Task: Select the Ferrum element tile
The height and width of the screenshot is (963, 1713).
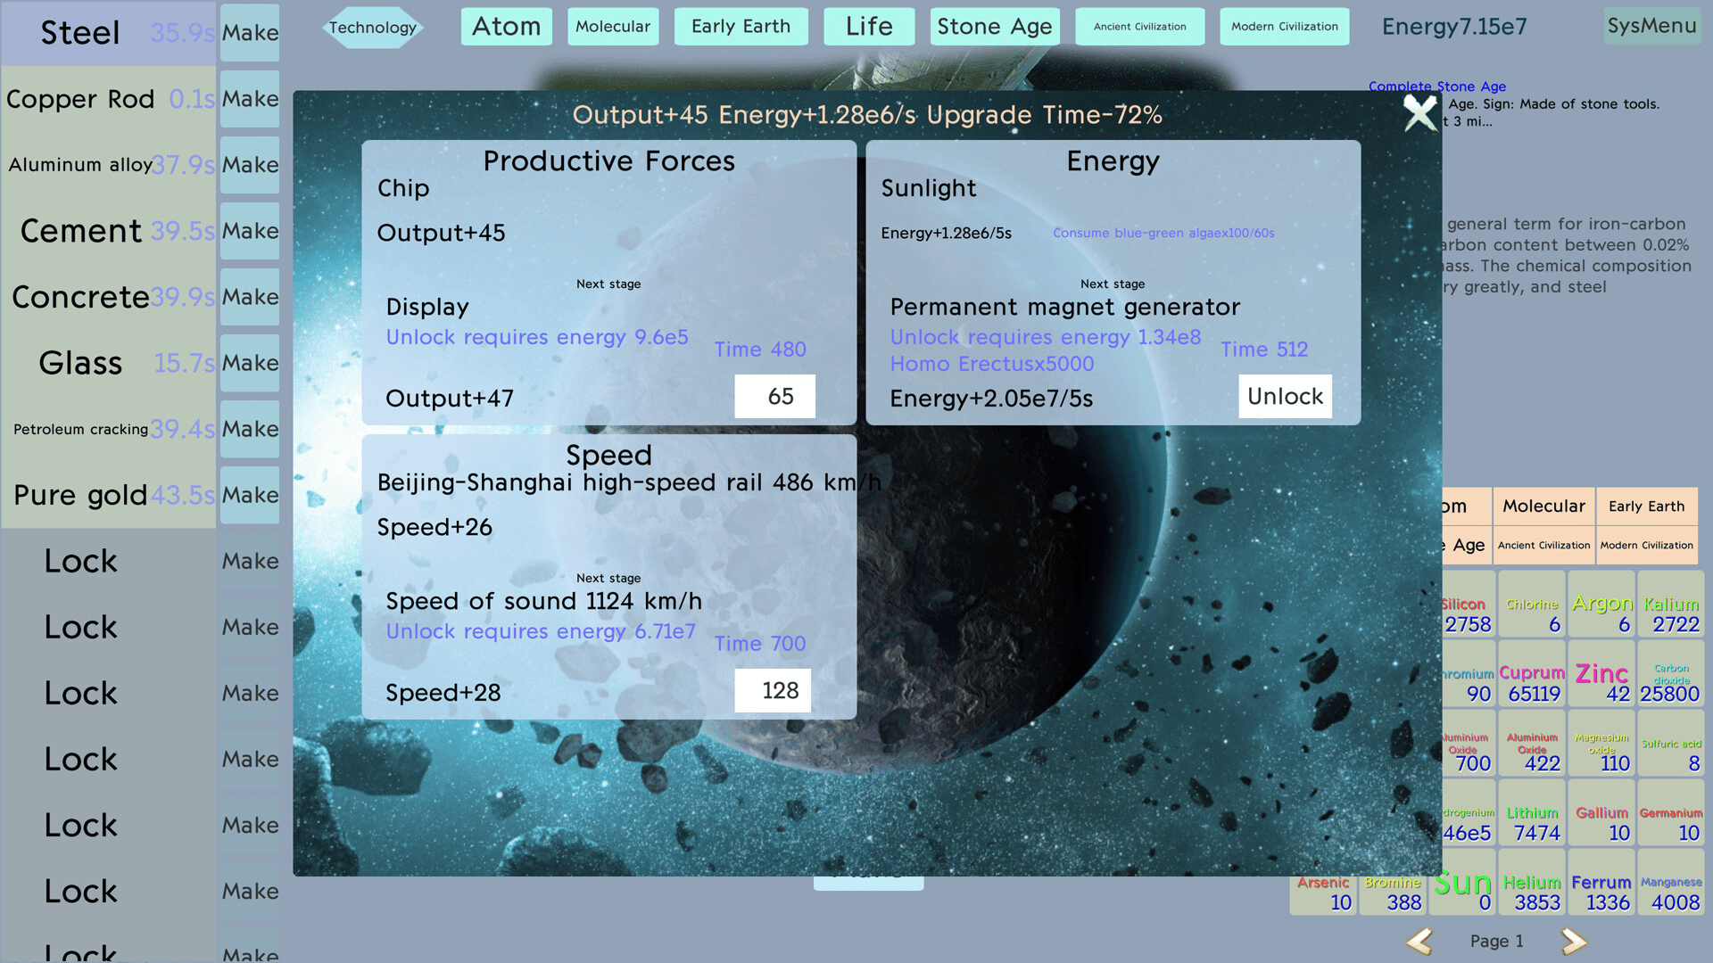Action: pyautogui.click(x=1601, y=891)
